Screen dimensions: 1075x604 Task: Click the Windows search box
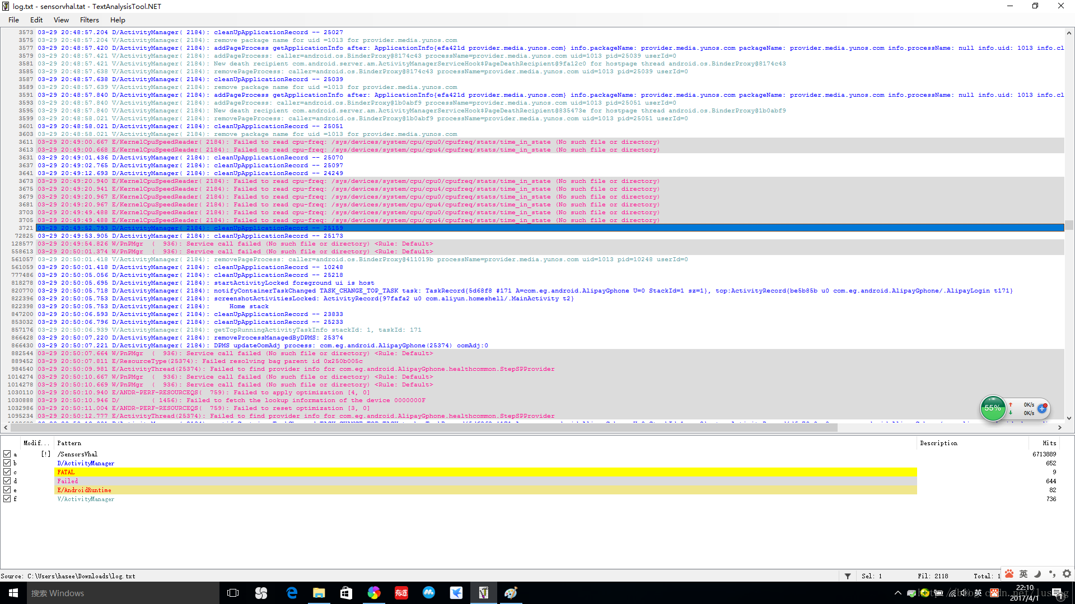(x=123, y=593)
